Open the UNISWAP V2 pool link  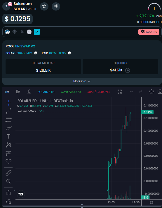pyautogui.click(x=25, y=46)
